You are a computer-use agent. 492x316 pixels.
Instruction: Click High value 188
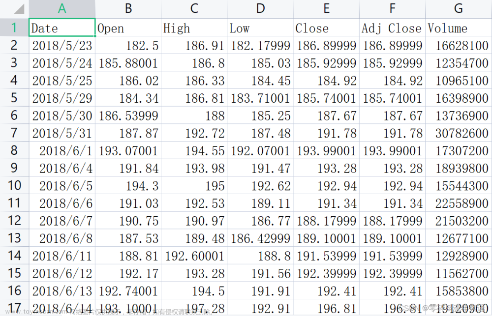(194, 115)
